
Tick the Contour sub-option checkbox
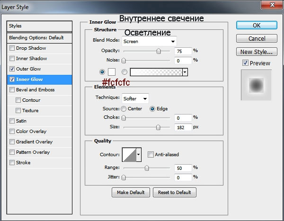[18, 100]
